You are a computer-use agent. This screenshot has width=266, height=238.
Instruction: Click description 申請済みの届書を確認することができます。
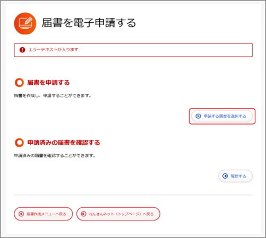(55, 155)
